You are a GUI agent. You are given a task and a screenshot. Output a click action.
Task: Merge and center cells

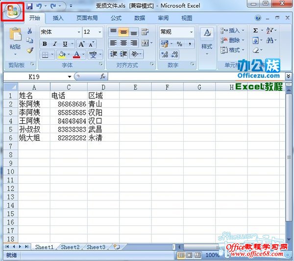coord(145,43)
